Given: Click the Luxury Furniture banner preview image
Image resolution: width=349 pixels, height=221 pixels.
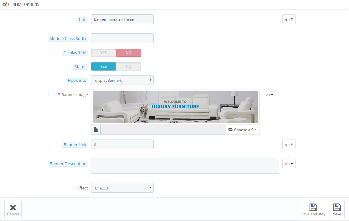Looking at the screenshot, I should coord(175,107).
